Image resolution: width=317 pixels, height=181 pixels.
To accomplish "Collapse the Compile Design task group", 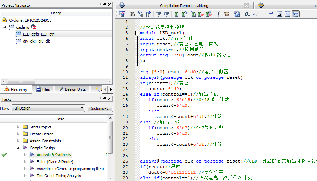I will [x=19, y=148].
